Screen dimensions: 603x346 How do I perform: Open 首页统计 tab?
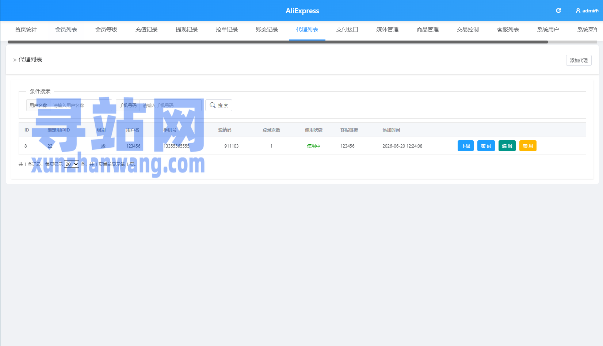[26, 30]
